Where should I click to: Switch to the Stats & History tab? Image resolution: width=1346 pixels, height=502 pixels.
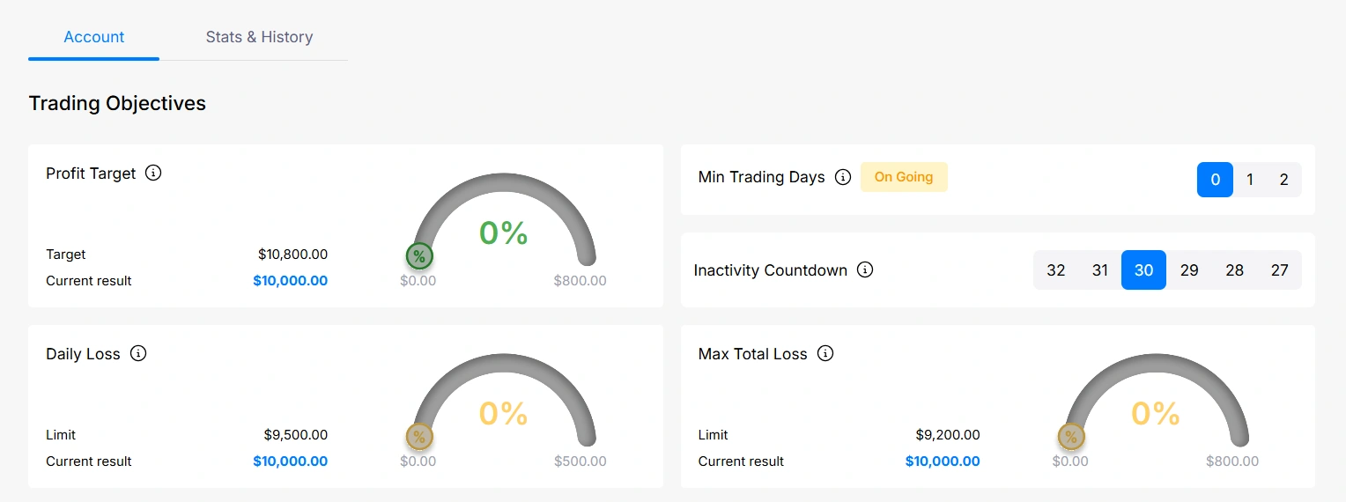point(259,37)
